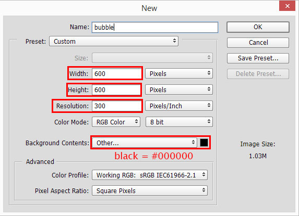299x216 pixels.
Task: Click the Pixel Aspect Ratio label
Action: (62, 190)
